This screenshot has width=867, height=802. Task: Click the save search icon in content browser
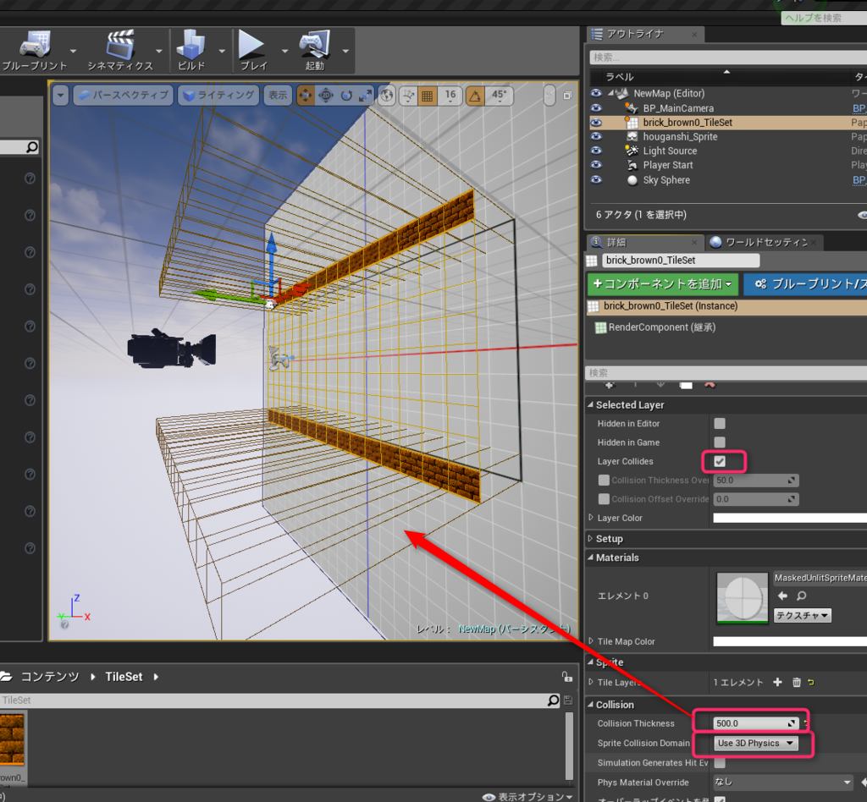(x=568, y=700)
